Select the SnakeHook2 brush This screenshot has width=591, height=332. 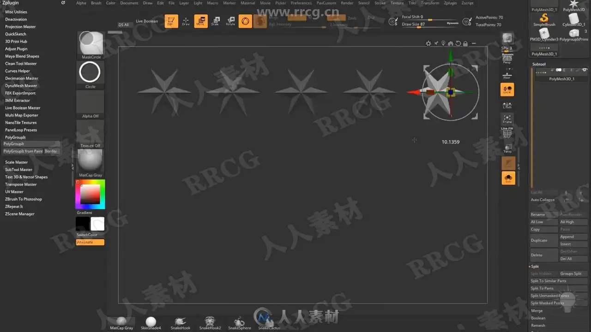[x=210, y=323]
